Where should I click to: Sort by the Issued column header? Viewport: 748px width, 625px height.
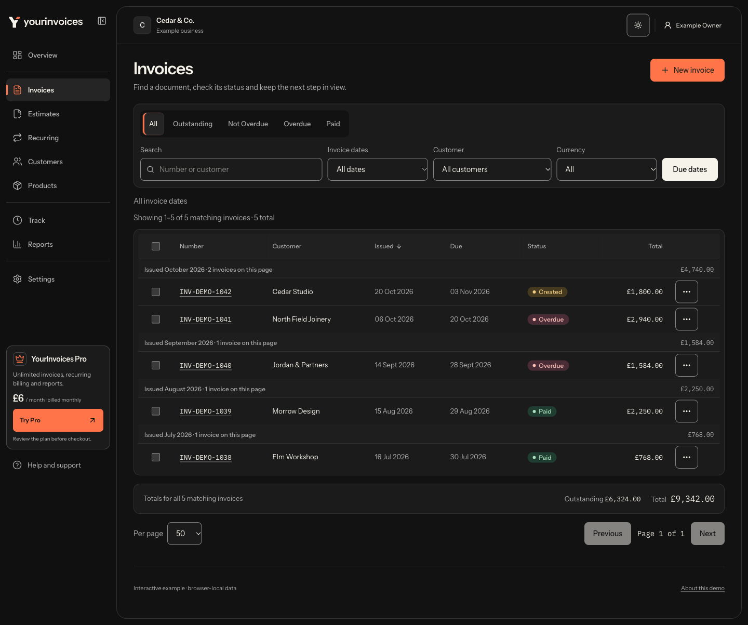(388, 246)
